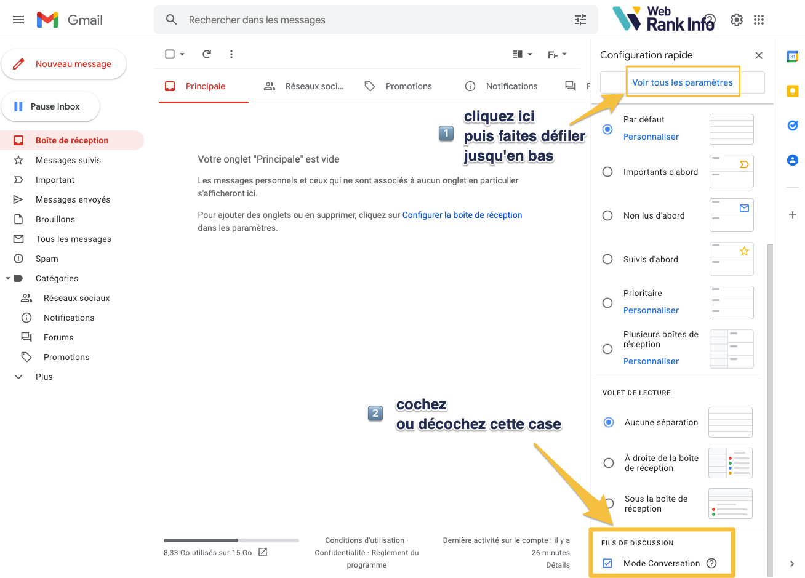
Task: Open the Google apps grid
Action: click(759, 20)
